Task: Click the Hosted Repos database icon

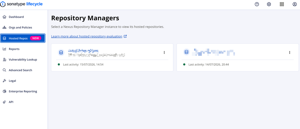Action: tap(5, 38)
